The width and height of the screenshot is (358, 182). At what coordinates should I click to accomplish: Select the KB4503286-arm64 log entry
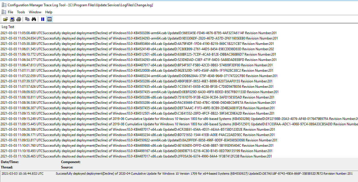pos(113,33)
